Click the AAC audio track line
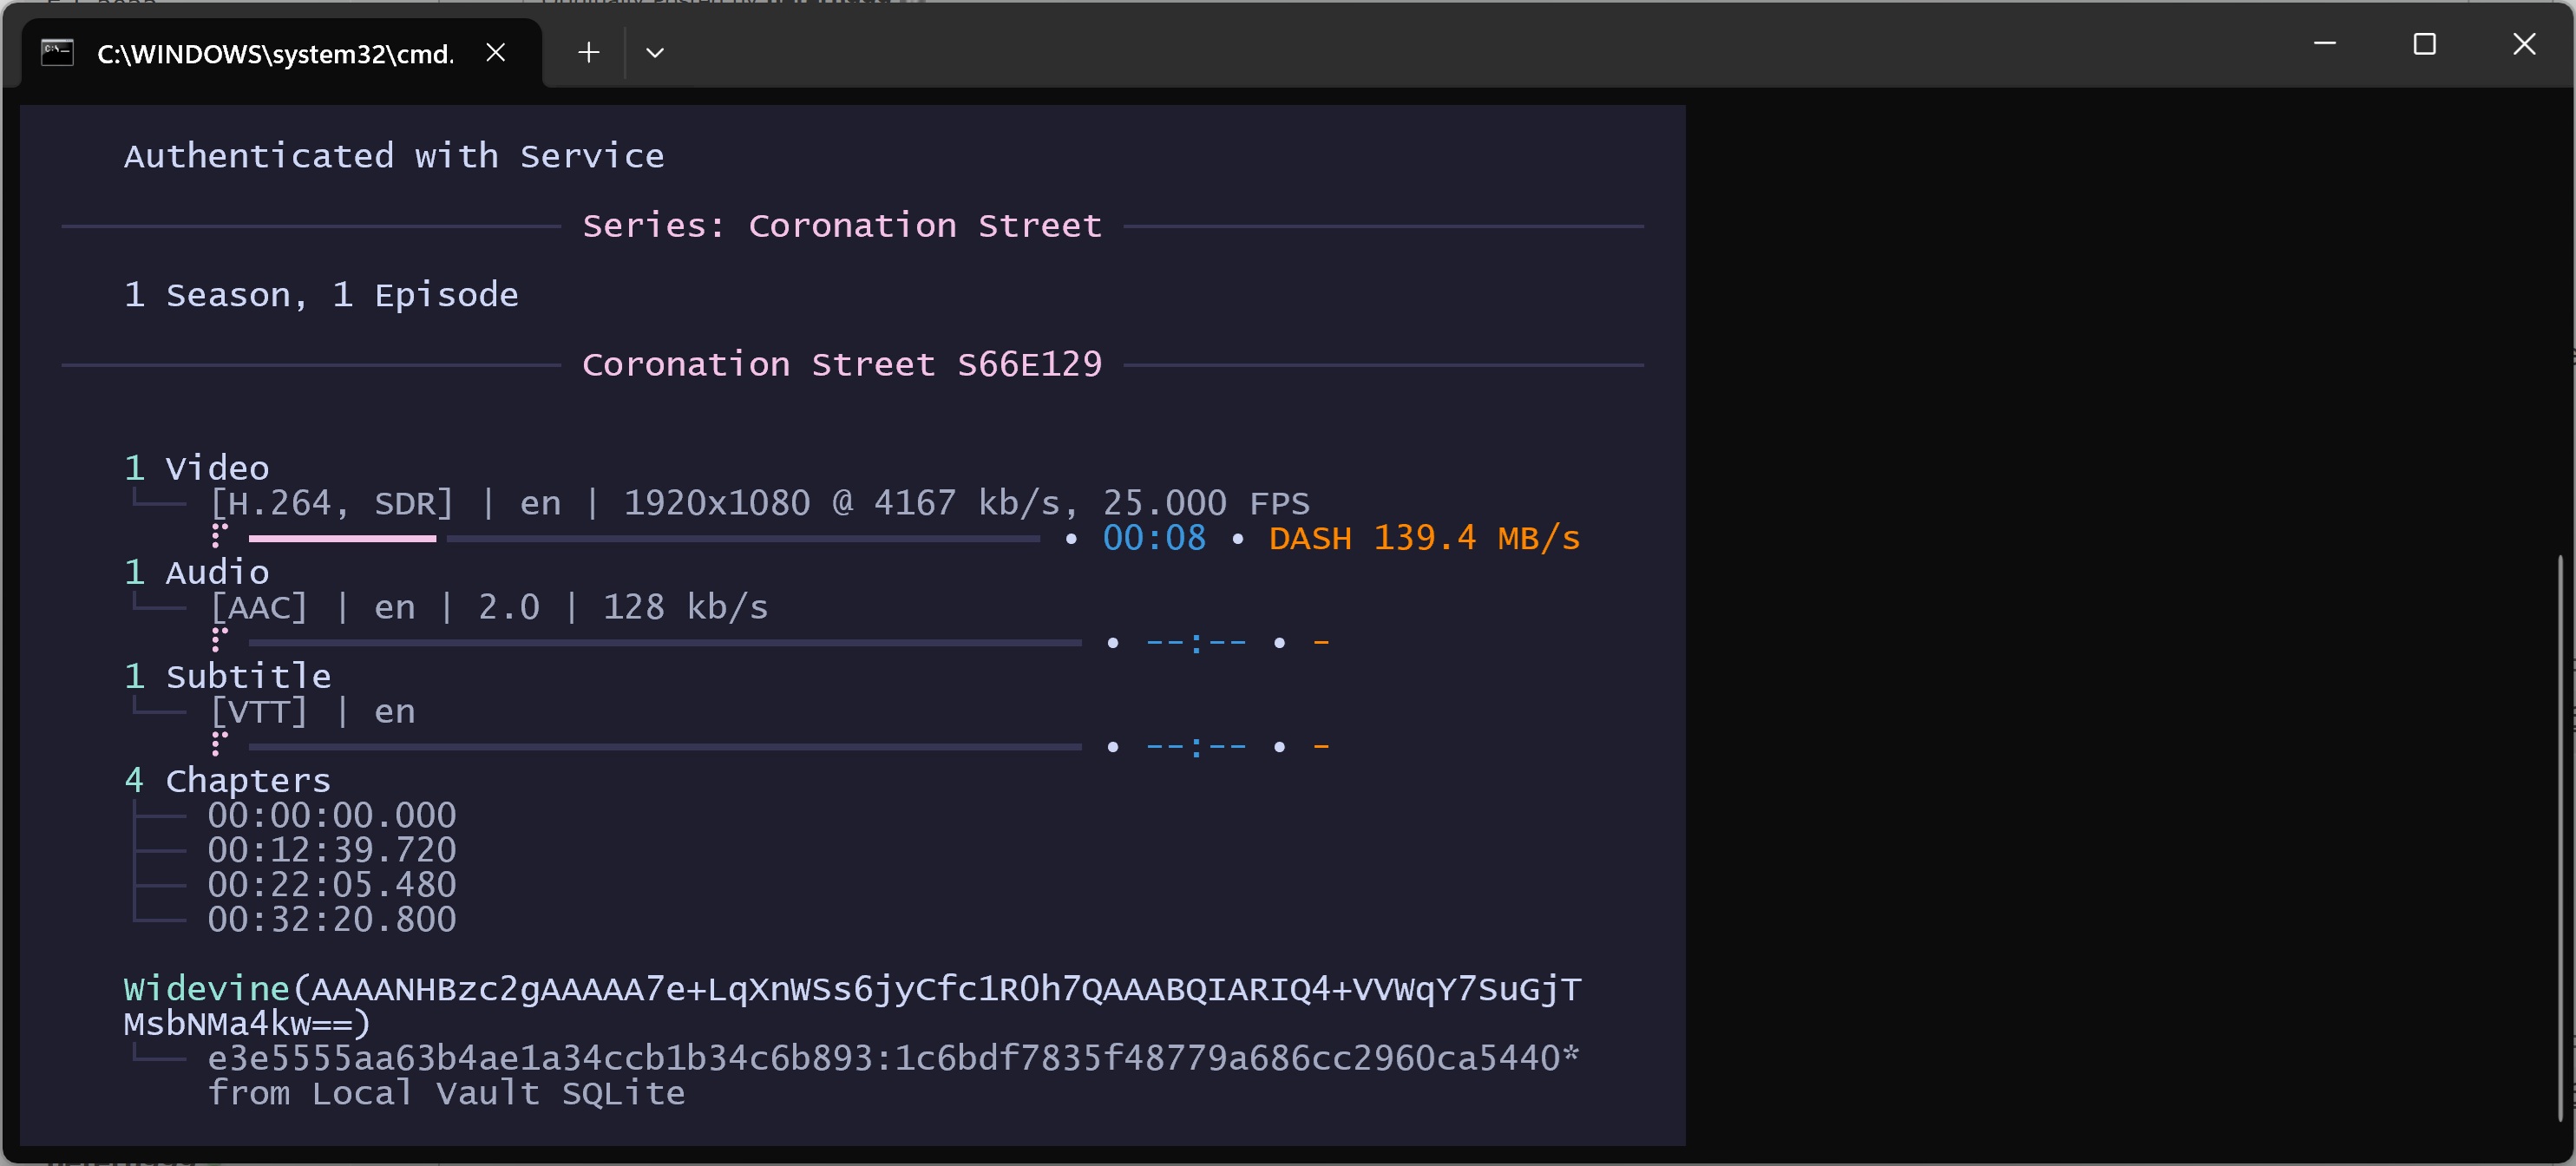The width and height of the screenshot is (2576, 1166). coord(488,608)
